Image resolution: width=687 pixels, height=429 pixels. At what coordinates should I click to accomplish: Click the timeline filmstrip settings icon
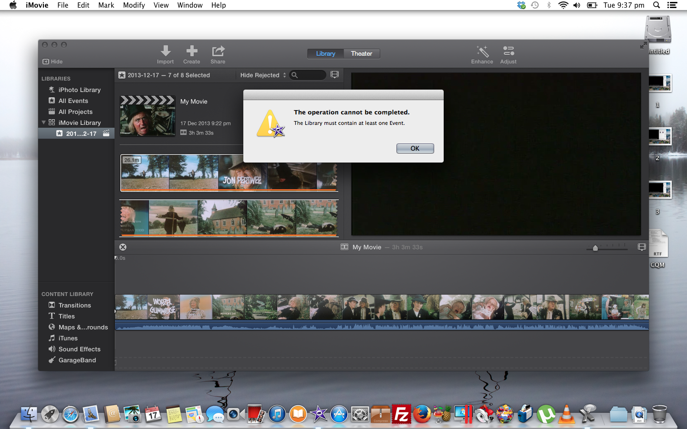click(642, 247)
